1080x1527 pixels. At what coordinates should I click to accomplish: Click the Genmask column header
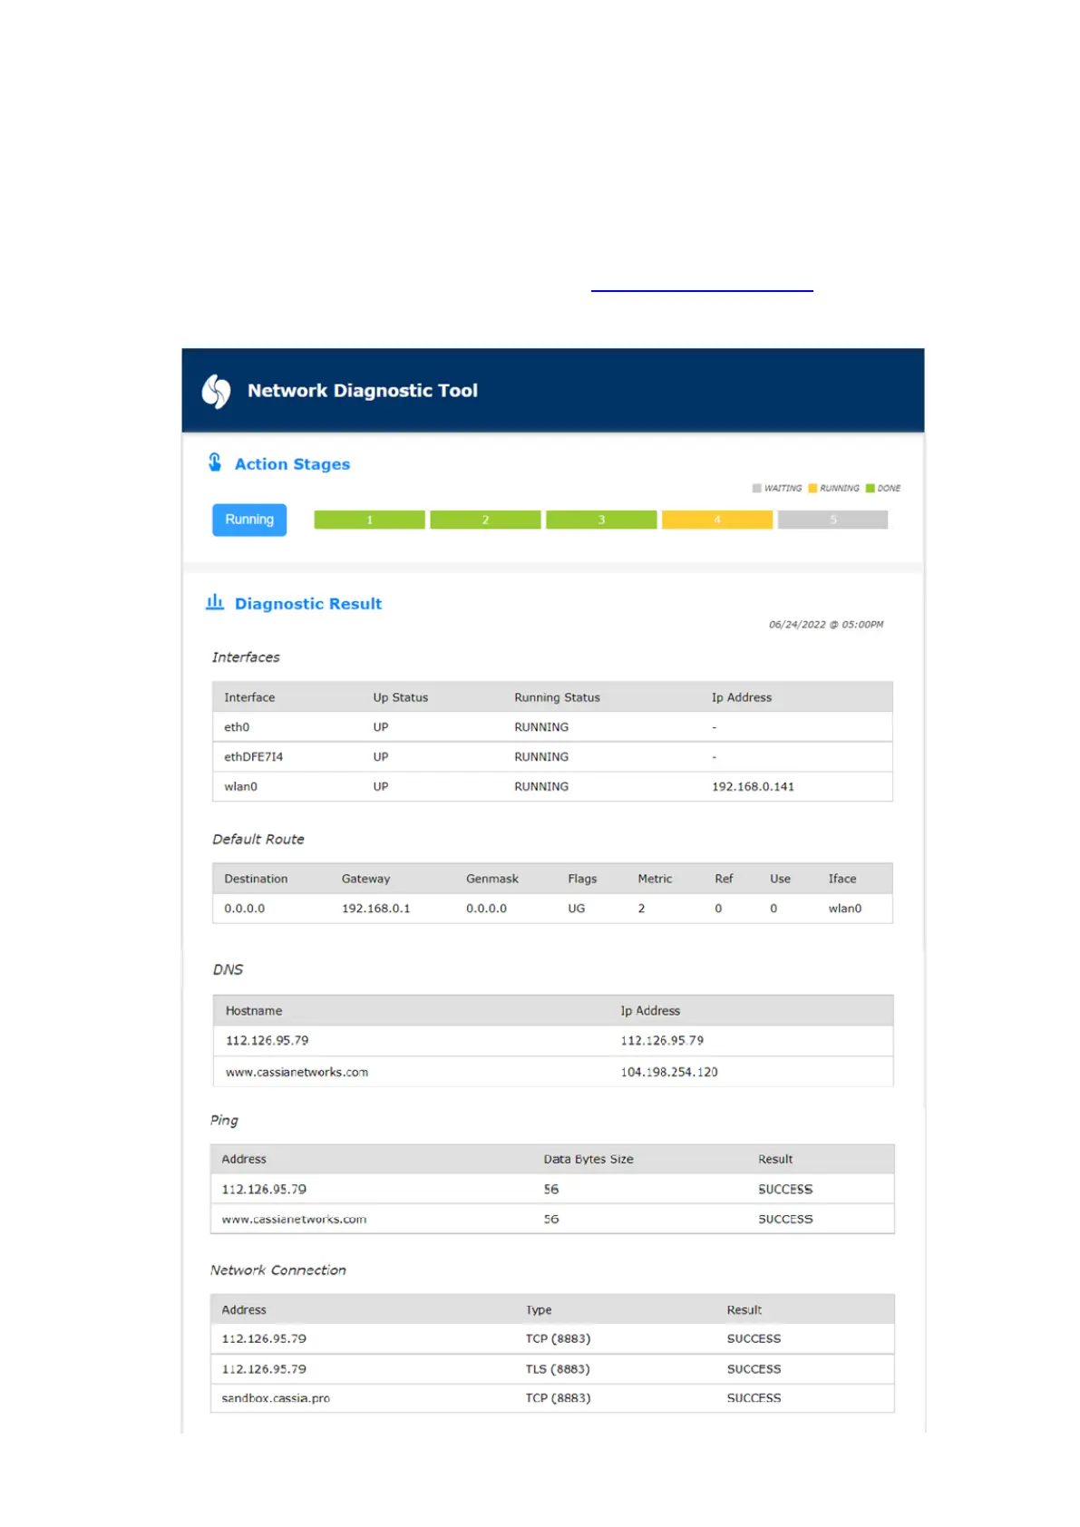point(492,879)
